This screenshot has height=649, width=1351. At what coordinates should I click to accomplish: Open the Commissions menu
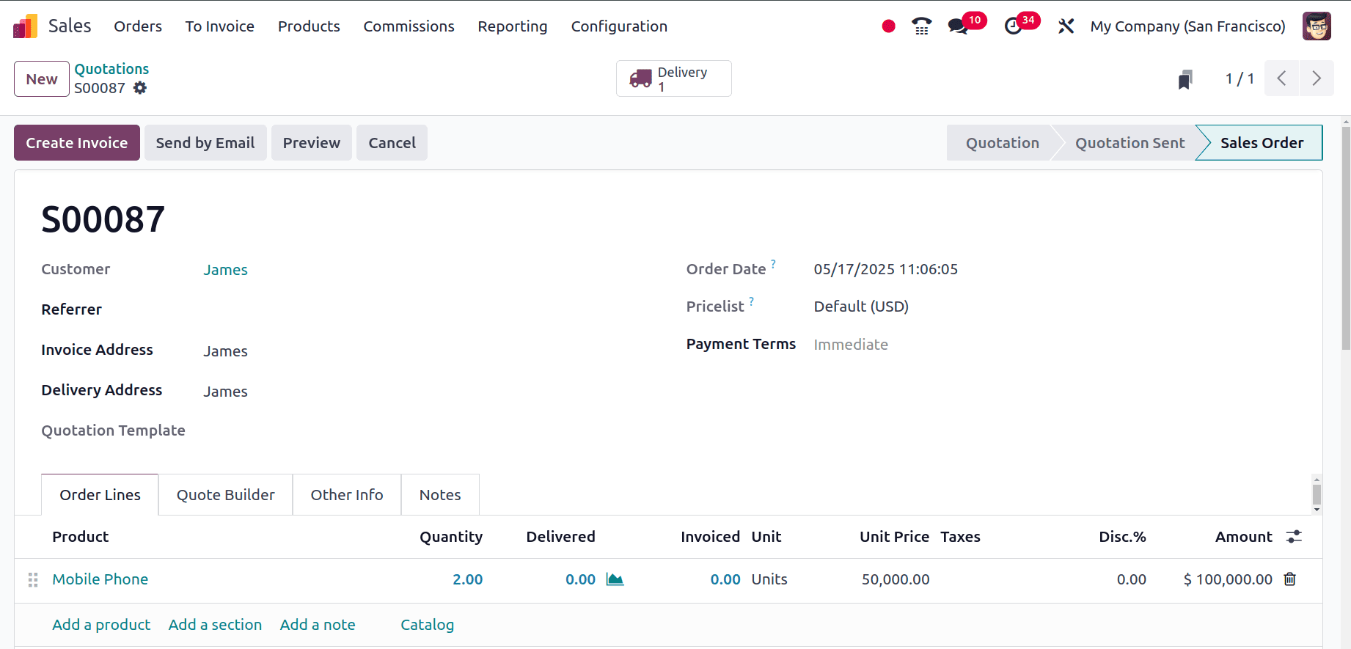pyautogui.click(x=409, y=26)
